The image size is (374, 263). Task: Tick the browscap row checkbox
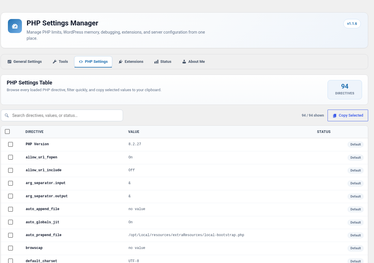pos(11,248)
